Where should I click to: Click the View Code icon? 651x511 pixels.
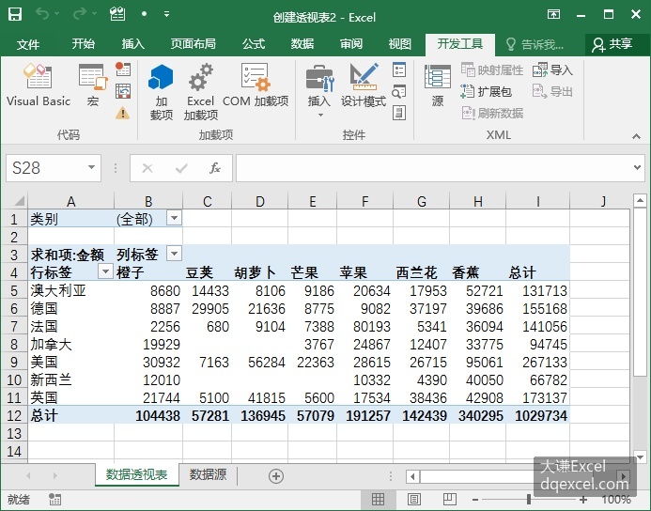(x=399, y=91)
